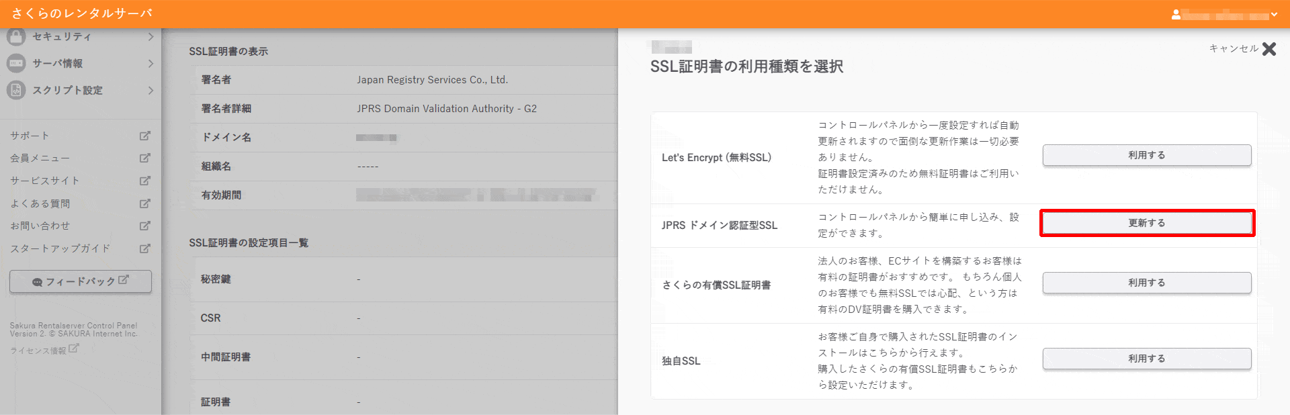Image resolution: width=1290 pixels, height=415 pixels.
Task: Click the さくらのレンタルサーバ header logo
Action: pos(82,13)
